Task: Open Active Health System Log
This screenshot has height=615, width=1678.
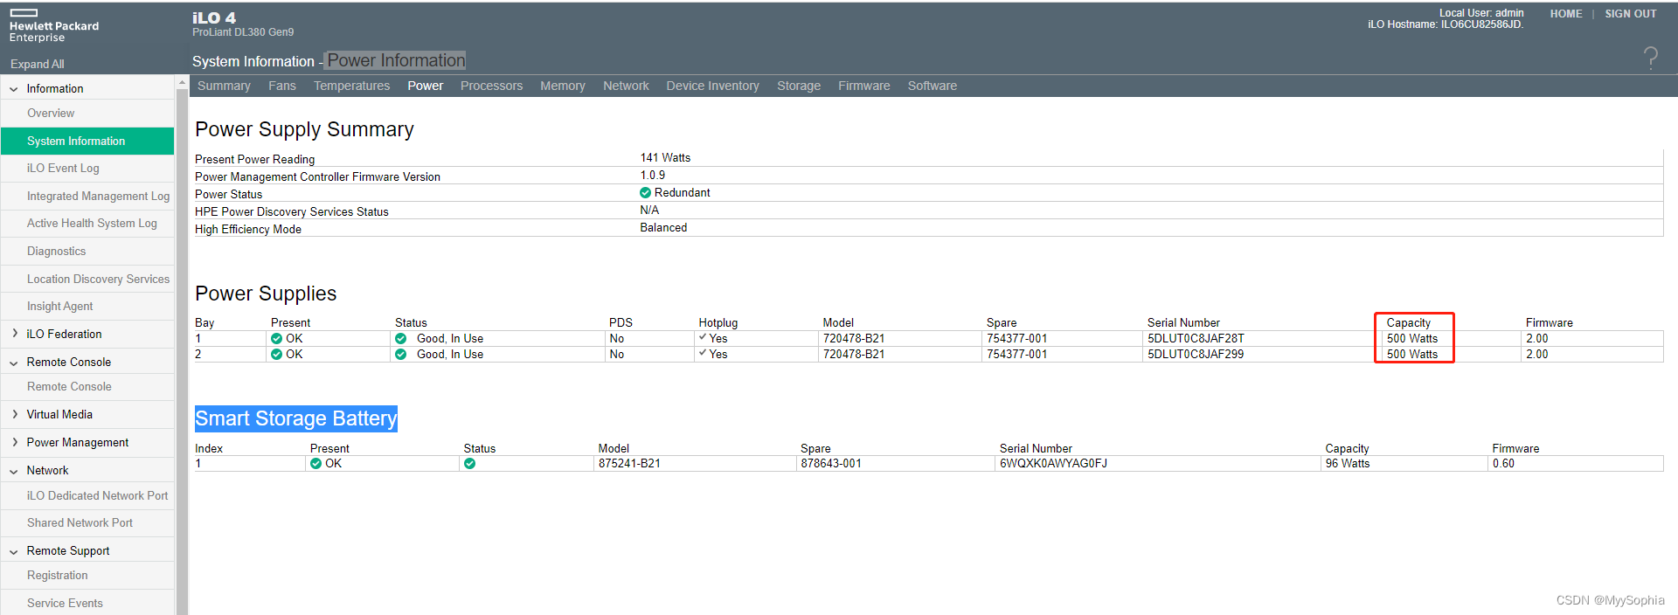Action: [x=87, y=224]
